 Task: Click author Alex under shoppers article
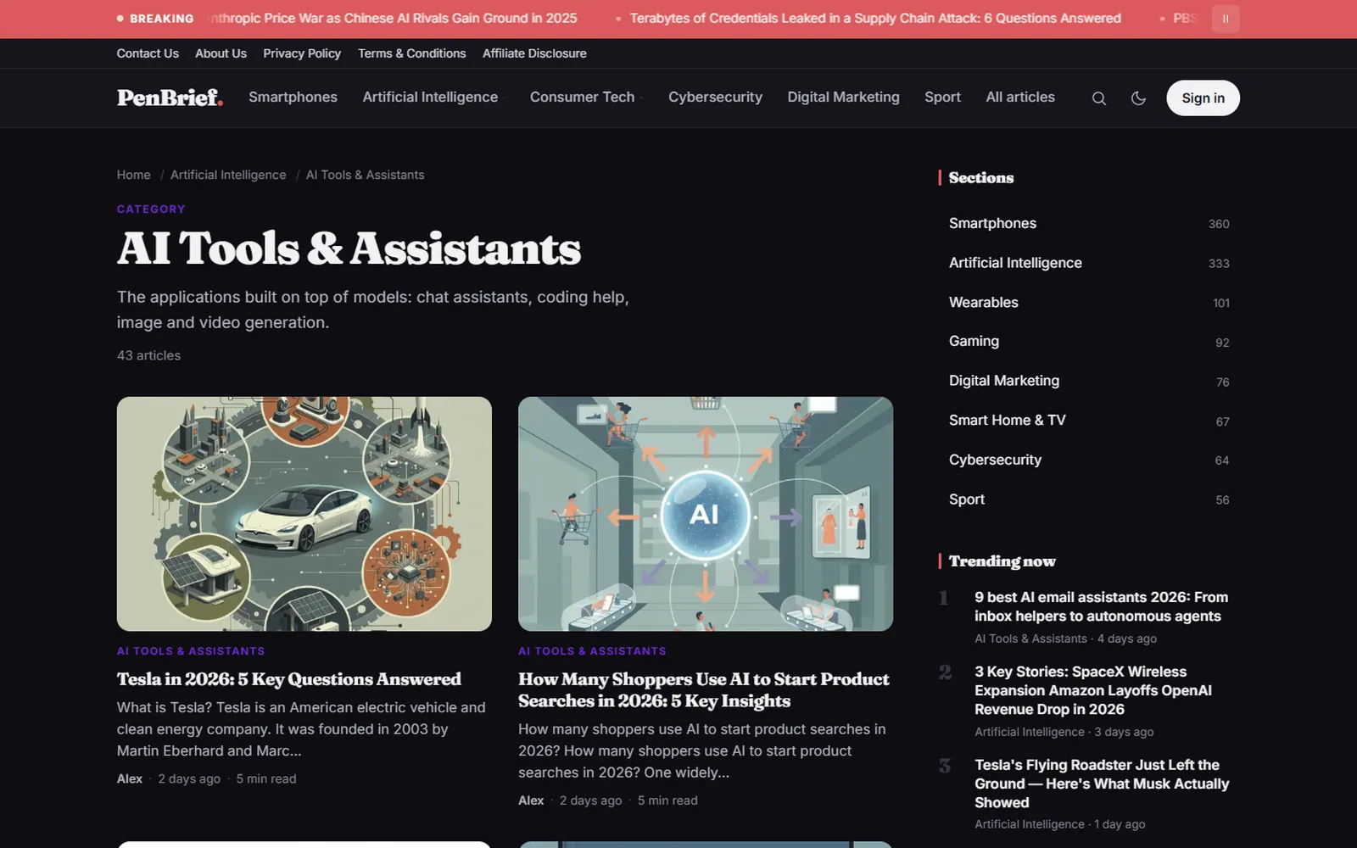point(531,801)
